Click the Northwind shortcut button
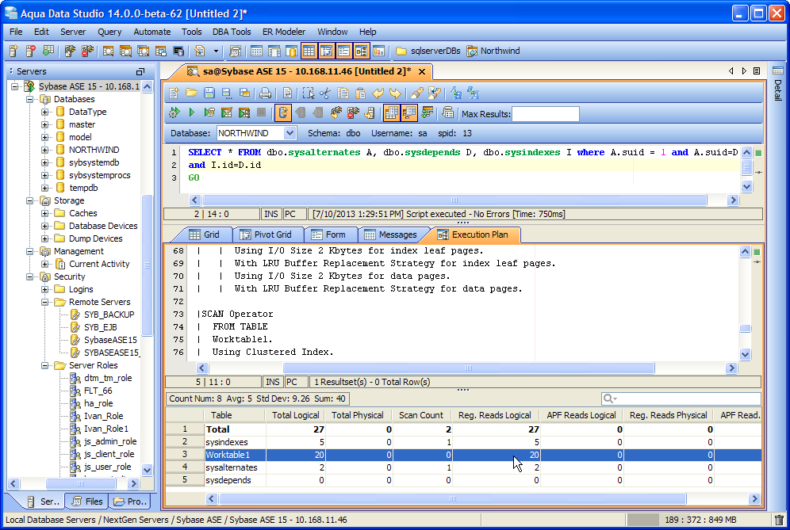Image resolution: width=790 pixels, height=530 pixels. pyautogui.click(x=493, y=51)
